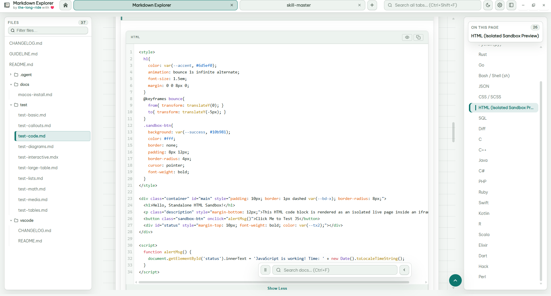The image size is (551, 296).
Task: Open README.md in vscode folder
Action: [30, 241]
